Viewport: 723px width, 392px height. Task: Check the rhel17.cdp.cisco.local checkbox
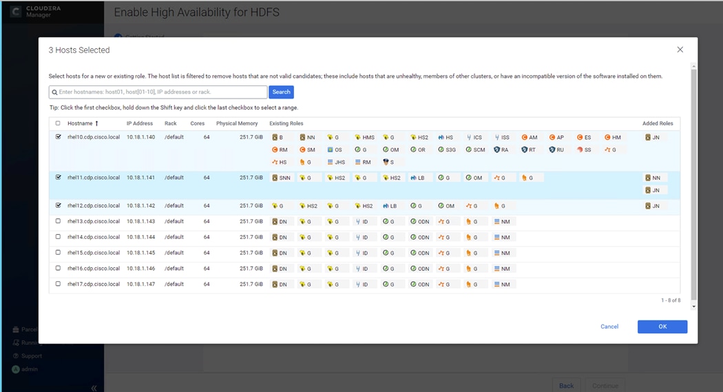click(58, 284)
